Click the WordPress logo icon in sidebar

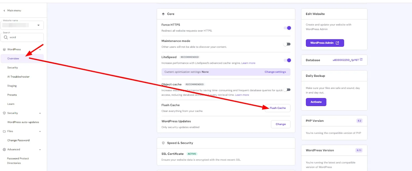(x=4, y=50)
